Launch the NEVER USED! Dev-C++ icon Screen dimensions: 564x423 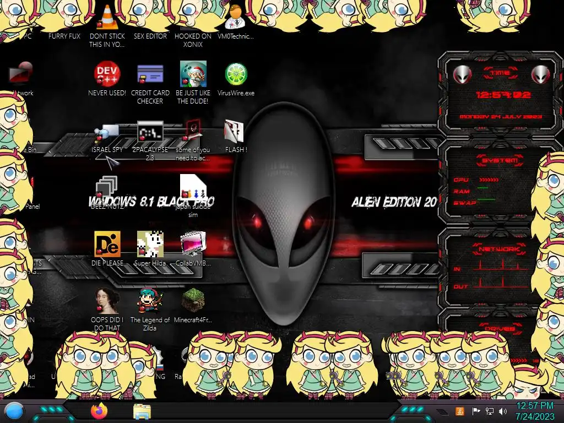(107, 74)
